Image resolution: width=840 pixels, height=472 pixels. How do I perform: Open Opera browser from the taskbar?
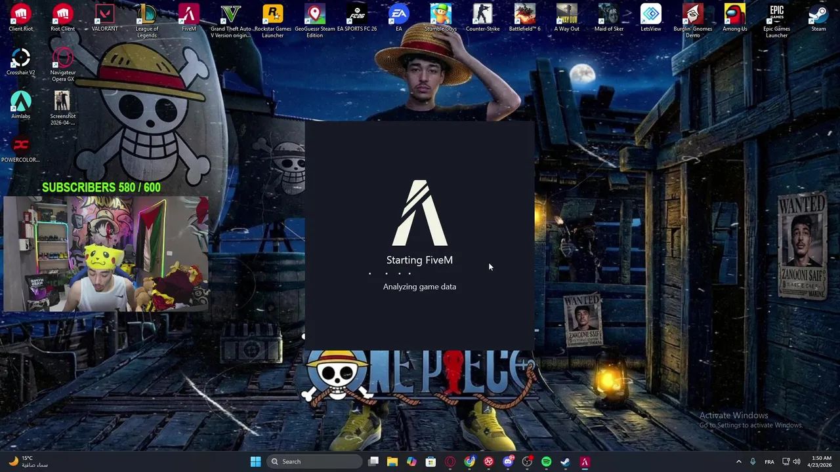[450, 462]
